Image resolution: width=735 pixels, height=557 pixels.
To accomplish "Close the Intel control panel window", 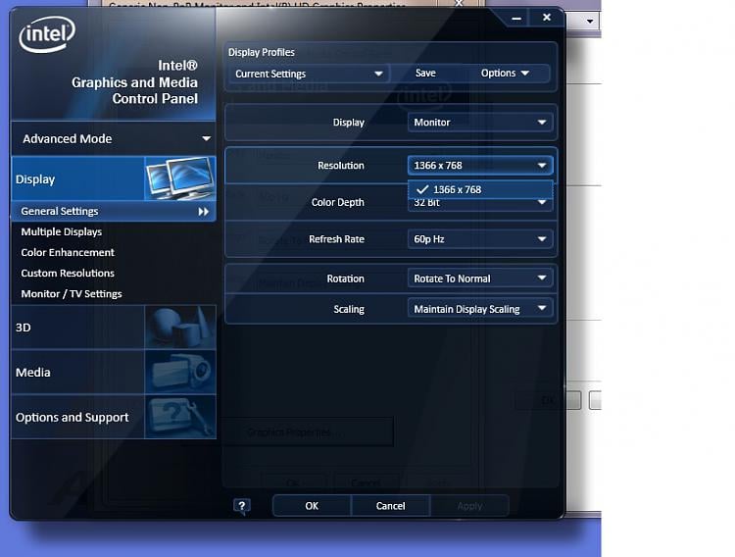I will tap(547, 18).
